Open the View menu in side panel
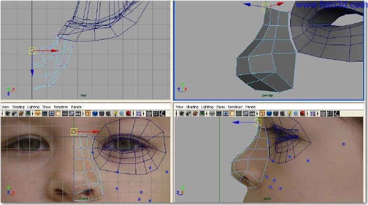Screen dimensions: 368x205 pos(180,107)
